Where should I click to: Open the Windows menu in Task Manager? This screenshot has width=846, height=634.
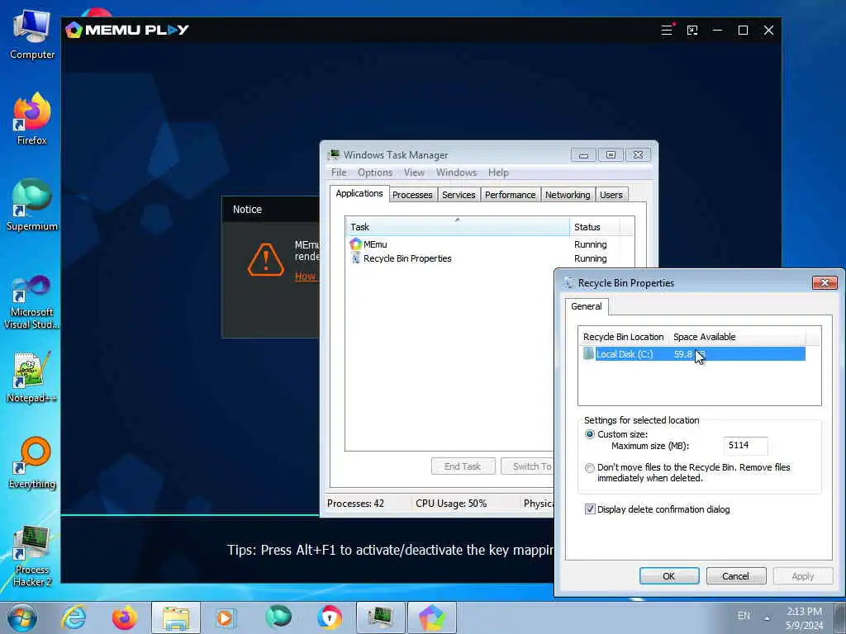click(456, 173)
